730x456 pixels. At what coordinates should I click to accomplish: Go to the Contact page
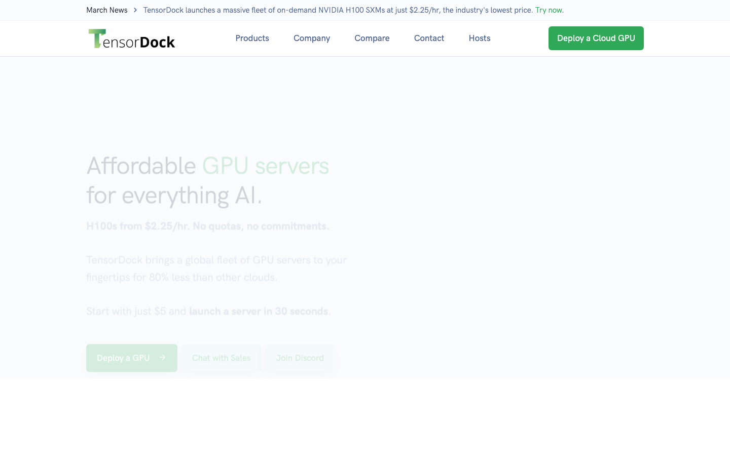point(429,38)
